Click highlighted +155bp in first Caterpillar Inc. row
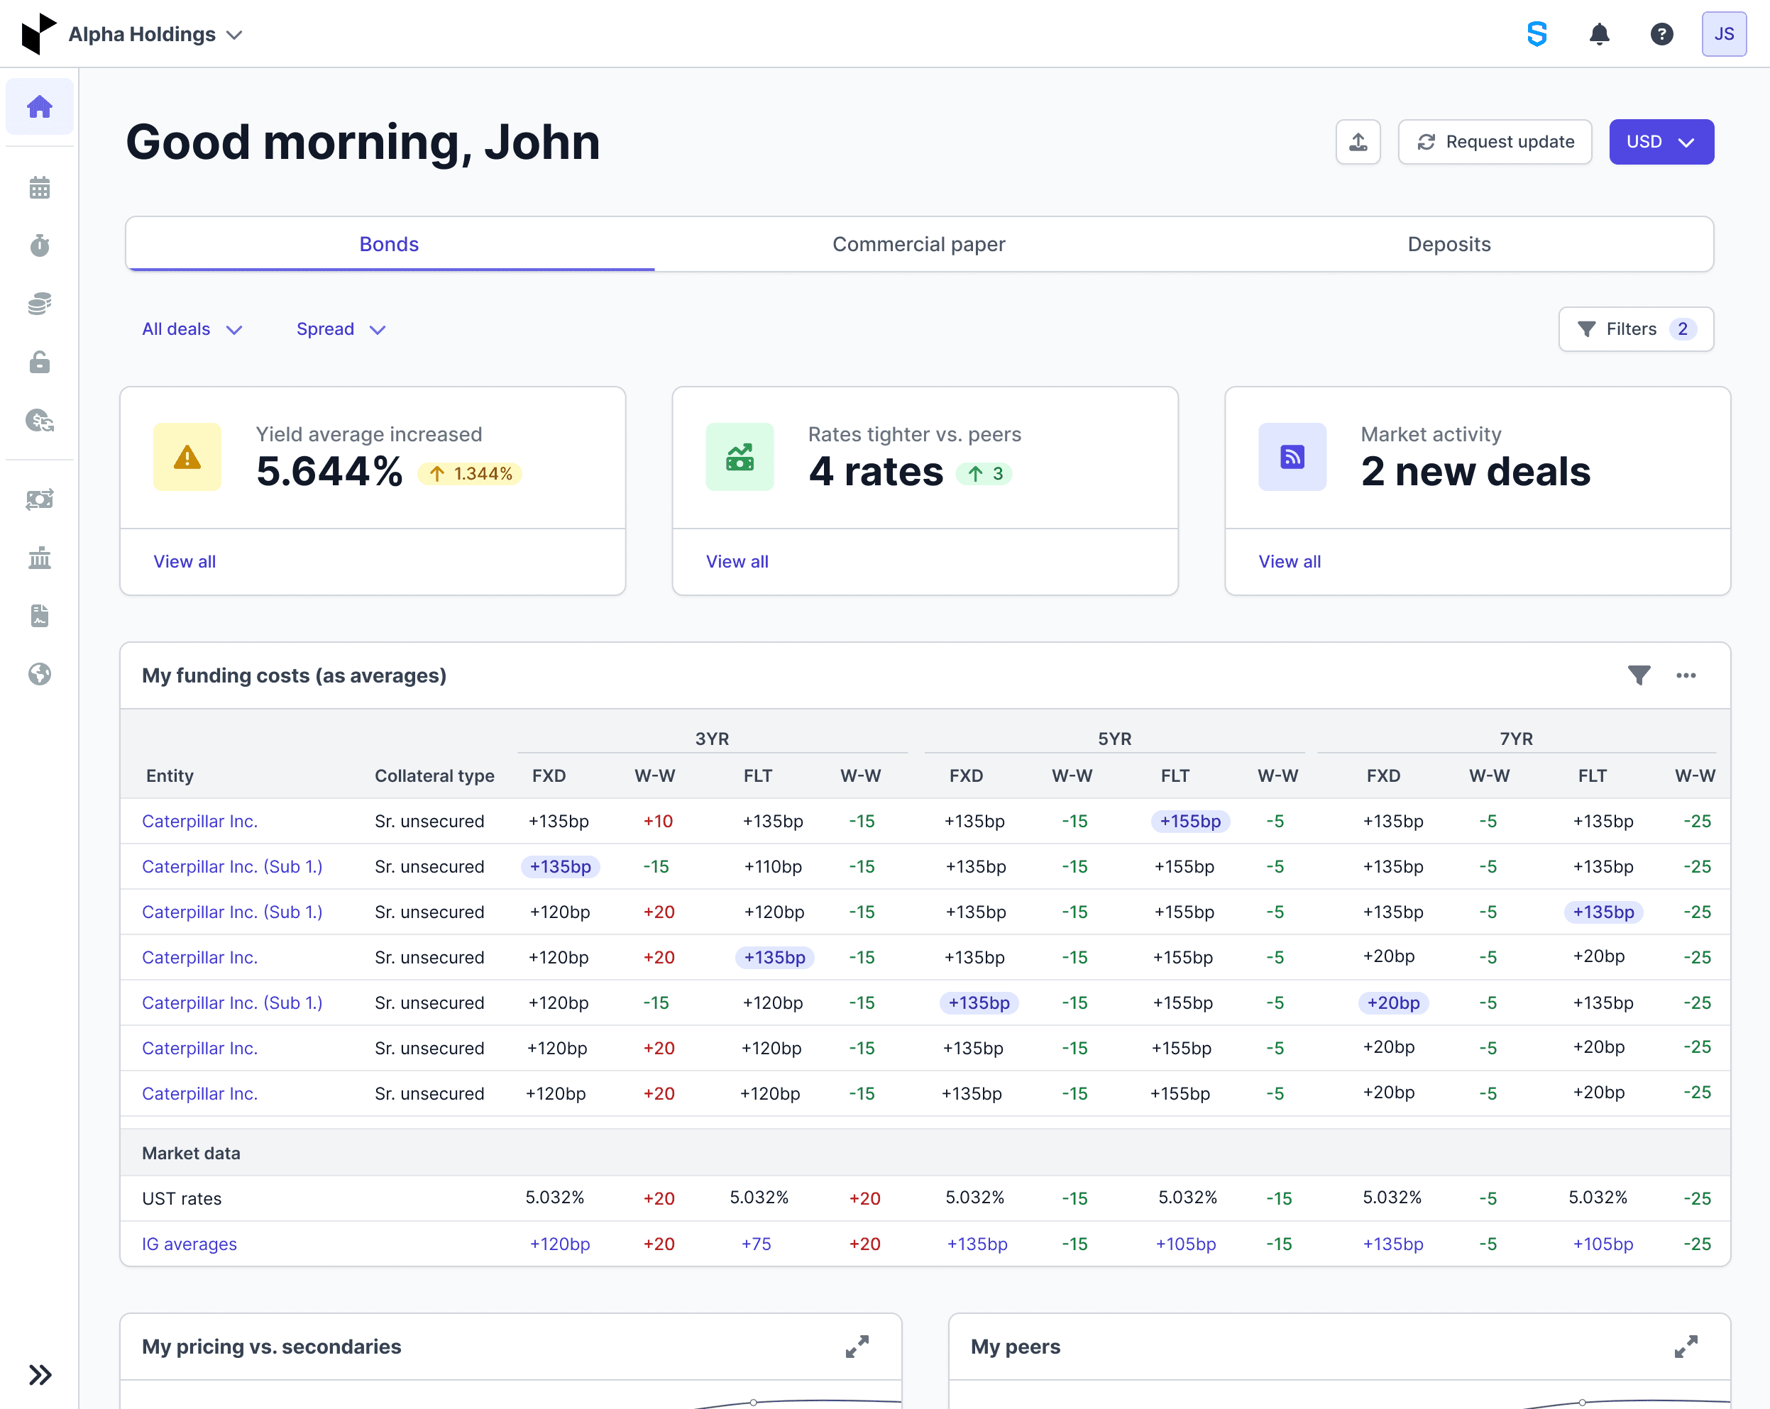1770x1409 pixels. 1189,821
